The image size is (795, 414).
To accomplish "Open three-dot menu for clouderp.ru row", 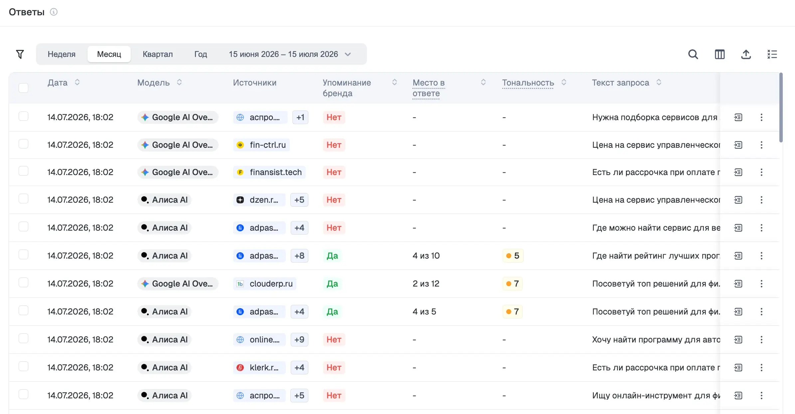I will (761, 284).
